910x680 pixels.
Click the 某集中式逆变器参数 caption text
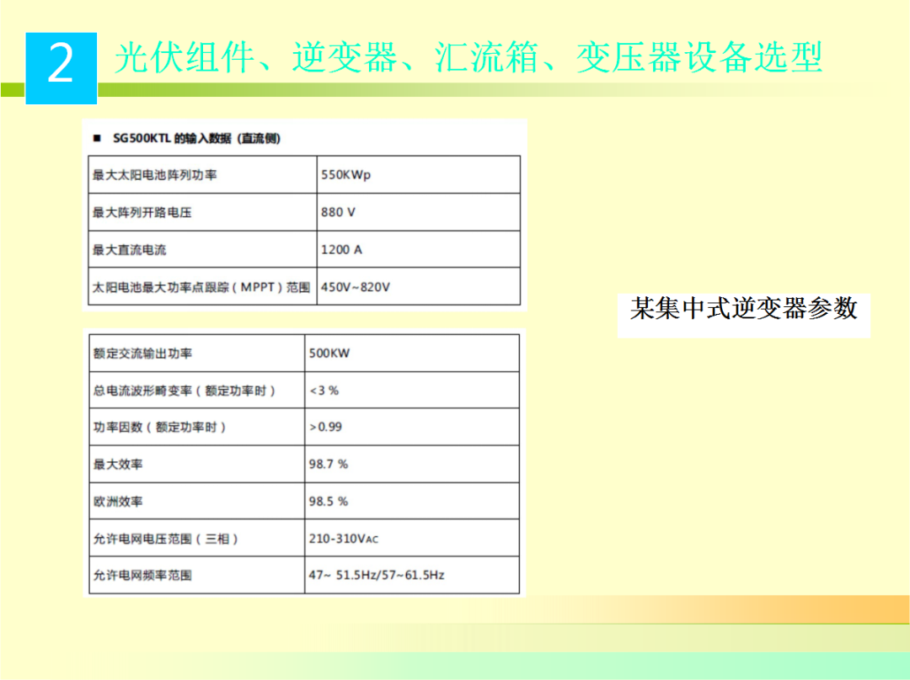point(745,311)
